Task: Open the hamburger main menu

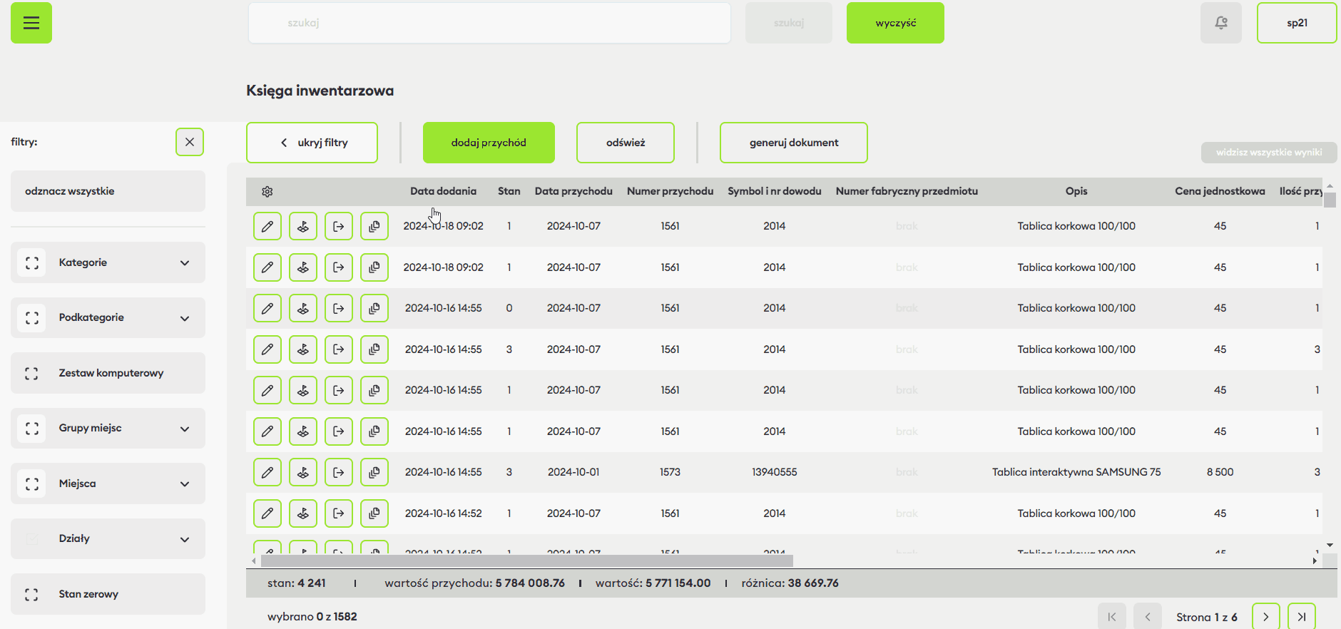Action: (31, 23)
